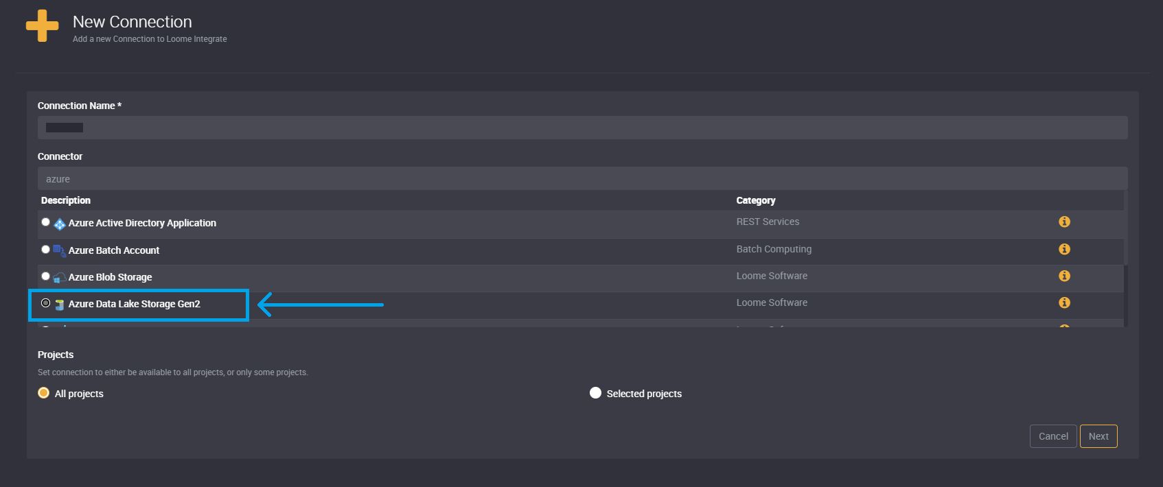Viewport: 1163px width, 487px height.
Task: Click the Azure Blob Storage label
Action: click(110, 277)
